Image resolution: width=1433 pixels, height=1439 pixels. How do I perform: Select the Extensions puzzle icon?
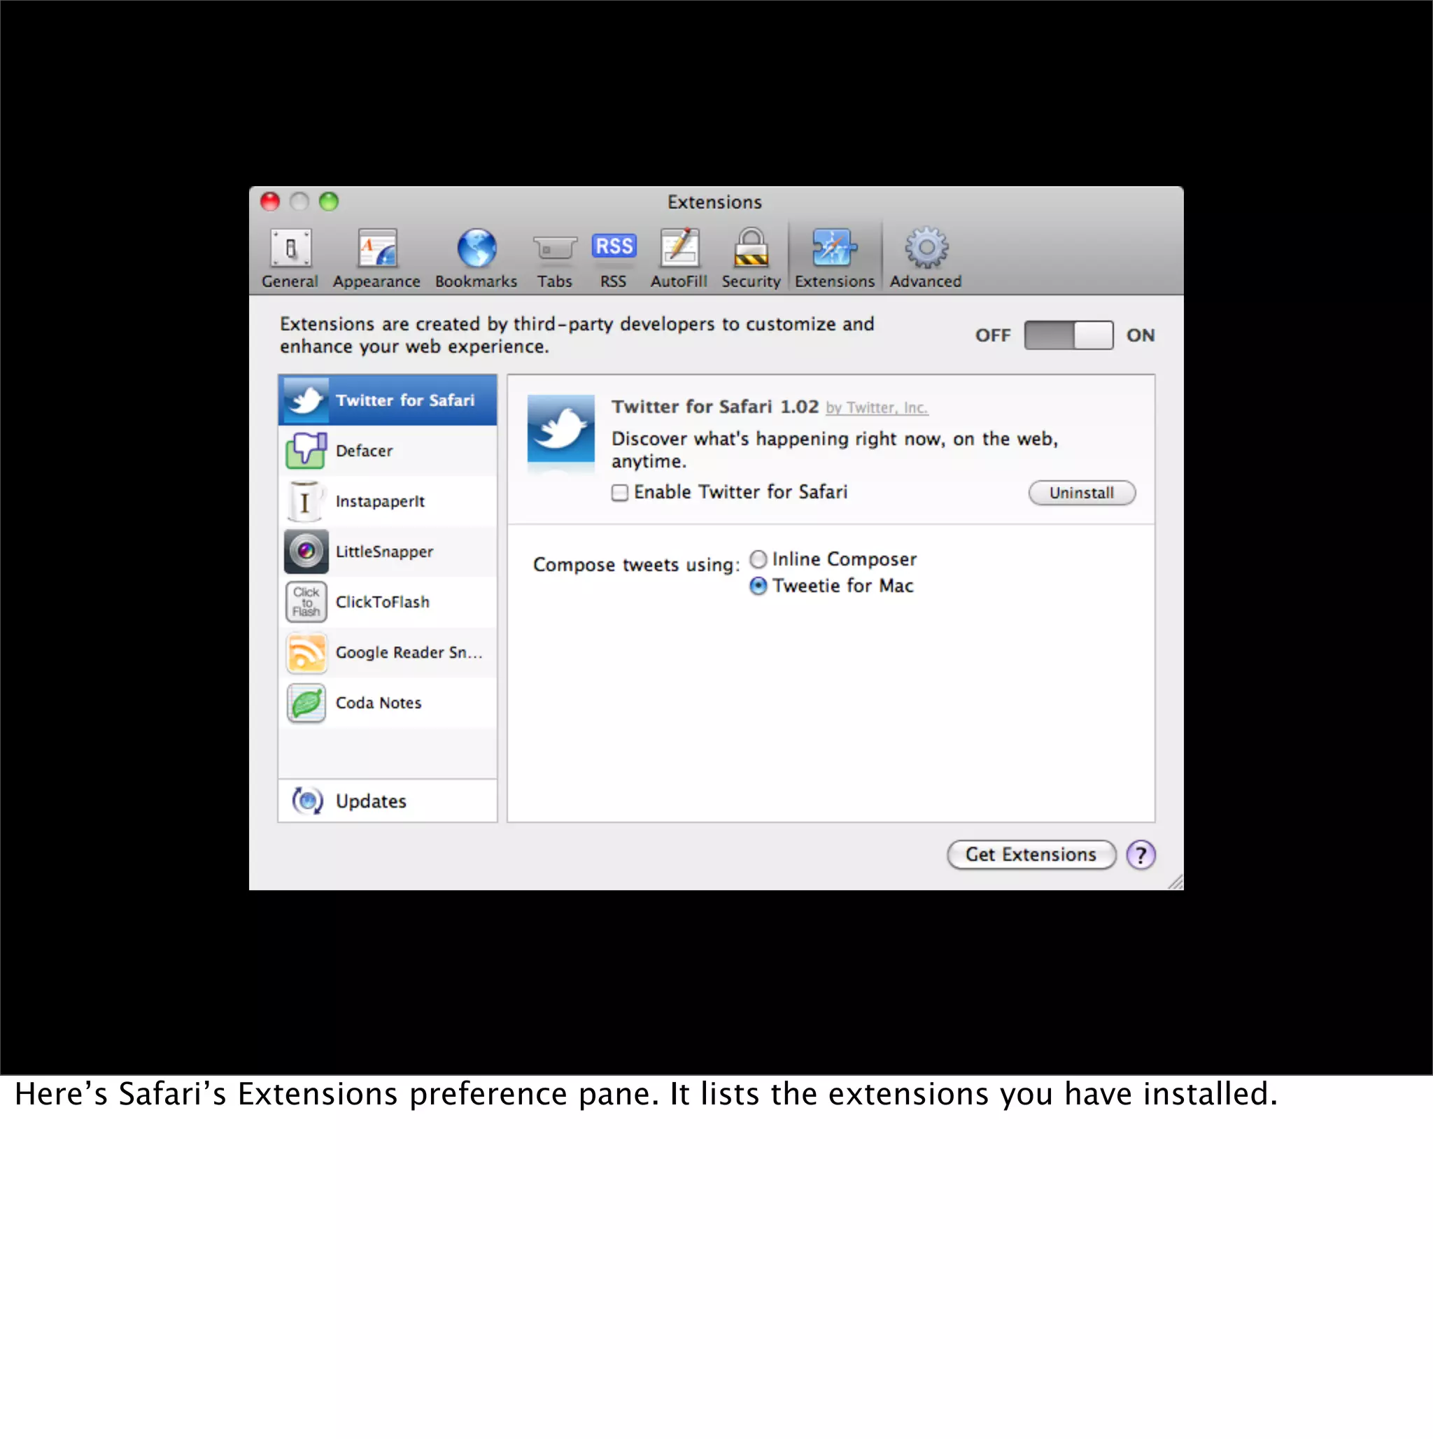tap(834, 248)
